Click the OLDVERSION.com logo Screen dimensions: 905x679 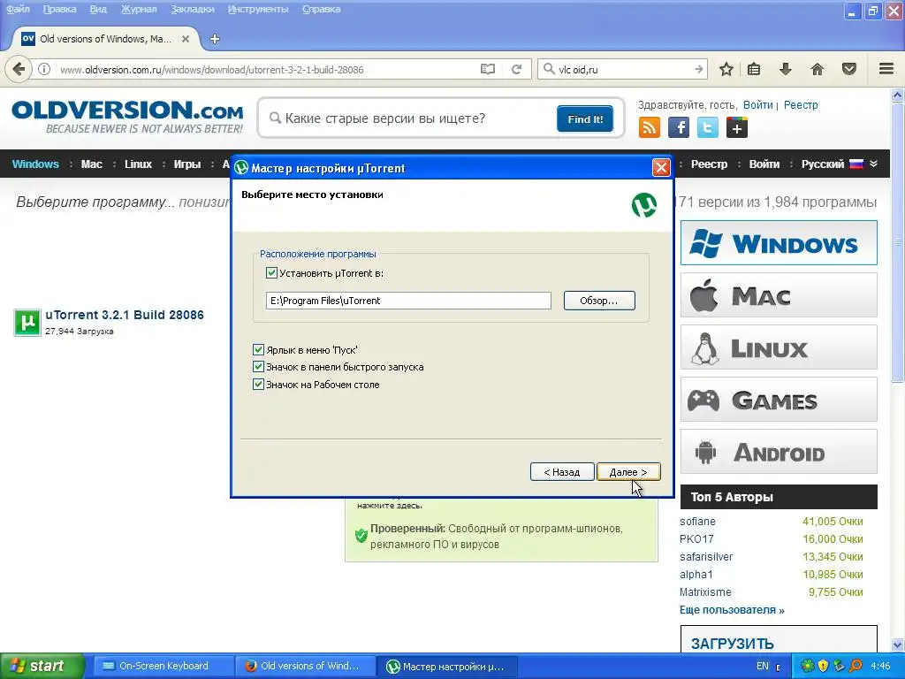pos(127,117)
